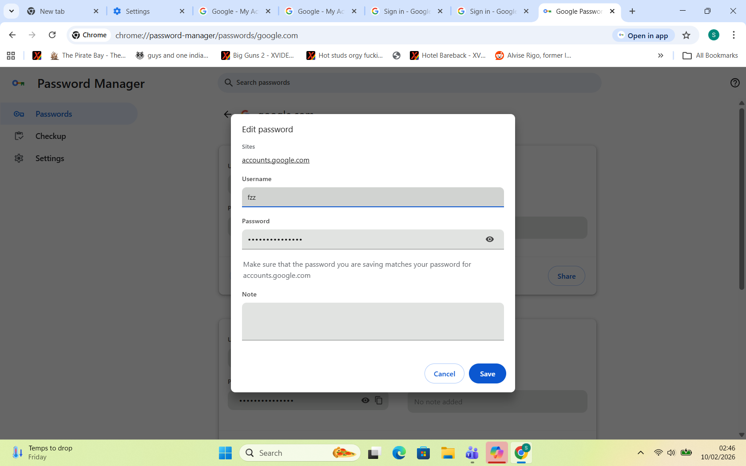Click the Save button
Image resolution: width=746 pixels, height=466 pixels.
click(487, 374)
